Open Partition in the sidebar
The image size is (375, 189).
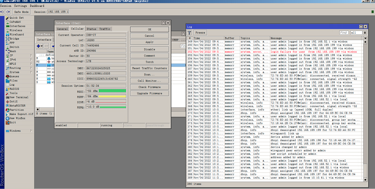point(16,110)
